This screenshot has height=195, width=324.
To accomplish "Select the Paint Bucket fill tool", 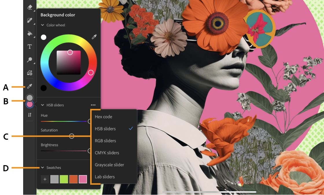I will [x=30, y=33].
